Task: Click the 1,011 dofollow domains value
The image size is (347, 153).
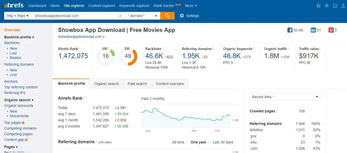Action: (300, 130)
